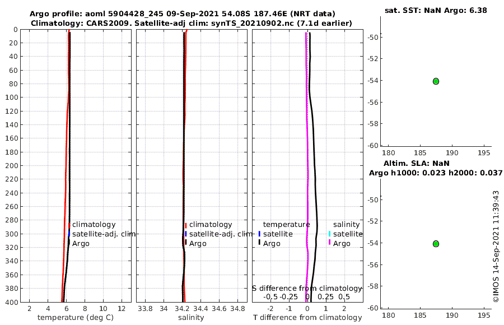Click the 400 depth tick label
This screenshot has width=504, height=325.
(12, 302)
